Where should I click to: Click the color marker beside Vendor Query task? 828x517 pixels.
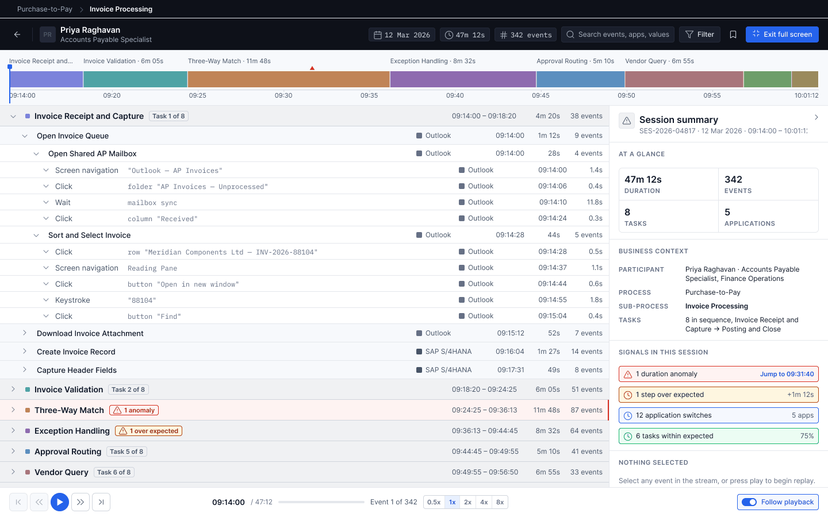click(x=28, y=472)
